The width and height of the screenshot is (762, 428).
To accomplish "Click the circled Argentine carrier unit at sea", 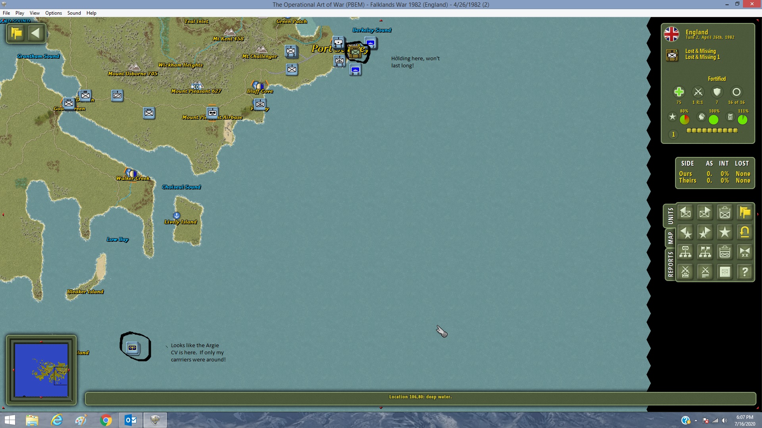I will coord(133,348).
